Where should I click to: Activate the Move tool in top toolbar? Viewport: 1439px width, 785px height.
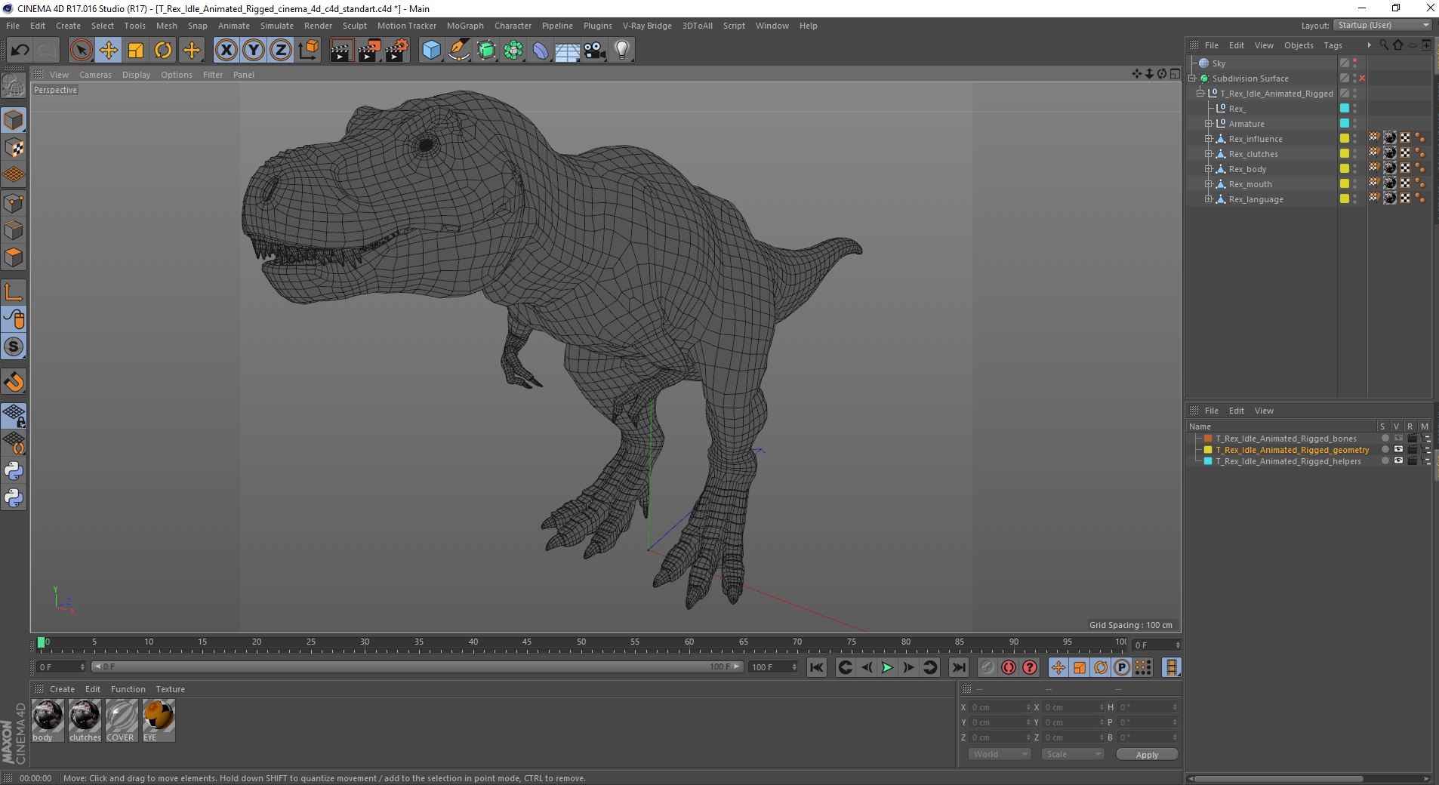(108, 51)
